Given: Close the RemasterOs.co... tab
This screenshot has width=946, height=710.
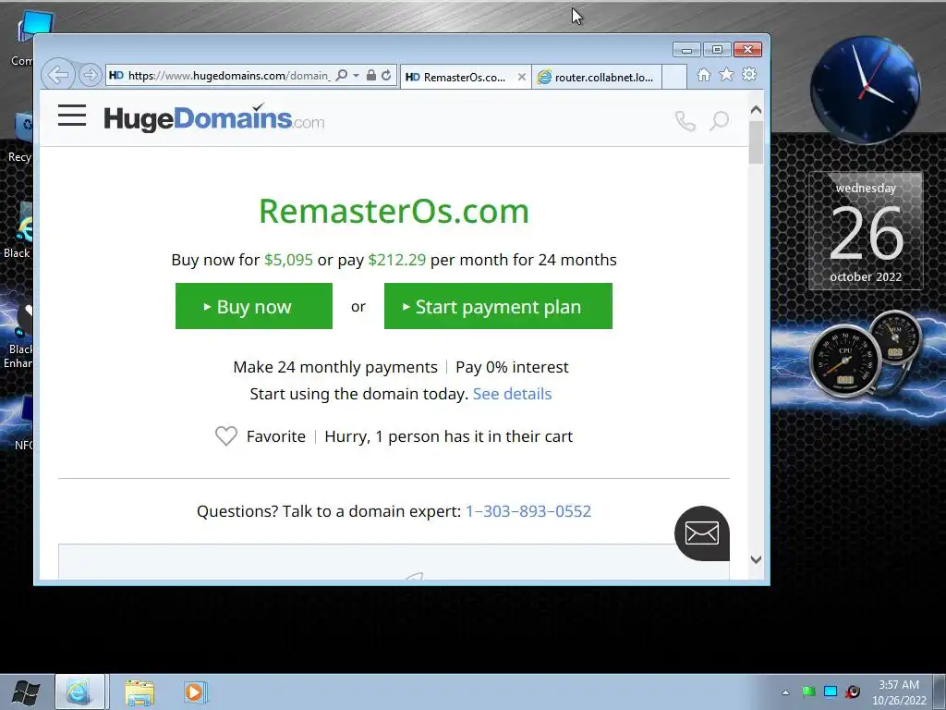Looking at the screenshot, I should 522,77.
